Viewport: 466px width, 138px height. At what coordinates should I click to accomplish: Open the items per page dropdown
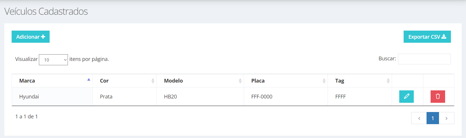tap(53, 60)
